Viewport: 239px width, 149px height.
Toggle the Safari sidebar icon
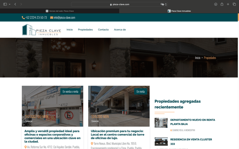pyautogui.click(x=5, y=4)
